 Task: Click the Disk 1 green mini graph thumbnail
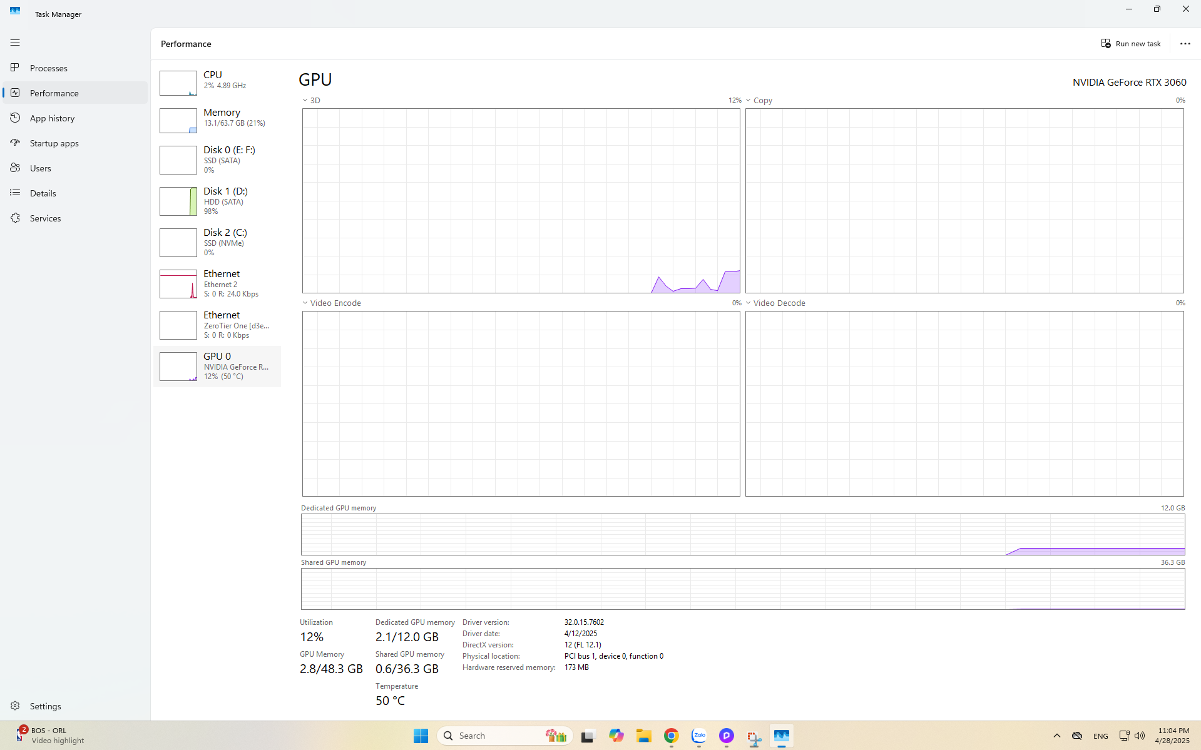coord(178,201)
